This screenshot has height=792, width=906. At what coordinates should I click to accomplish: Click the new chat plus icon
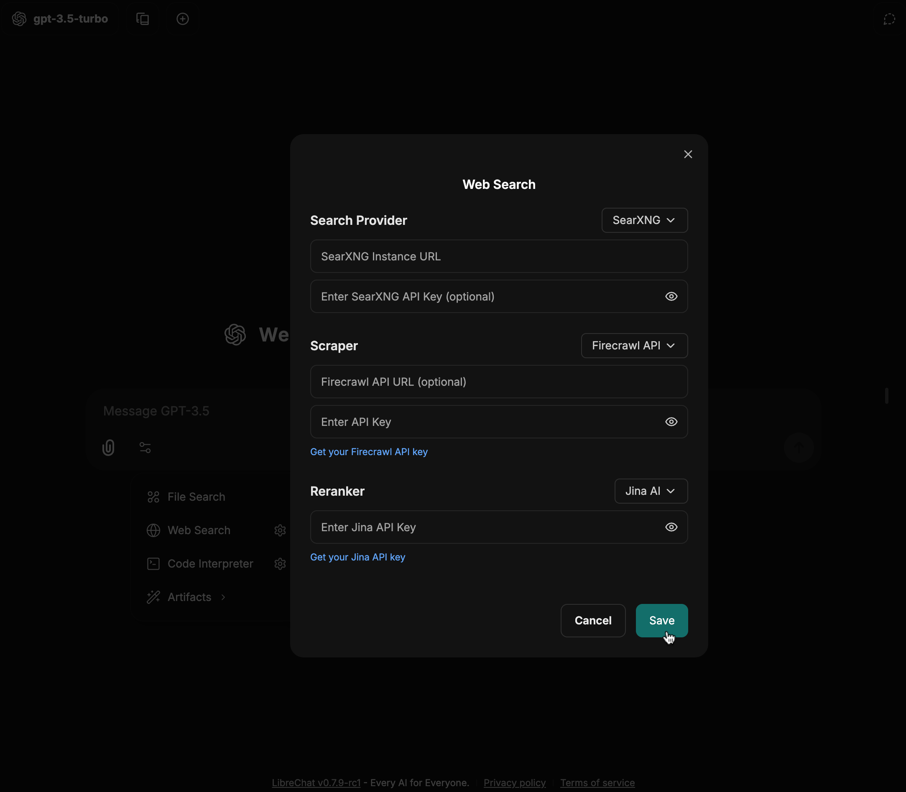pos(183,18)
